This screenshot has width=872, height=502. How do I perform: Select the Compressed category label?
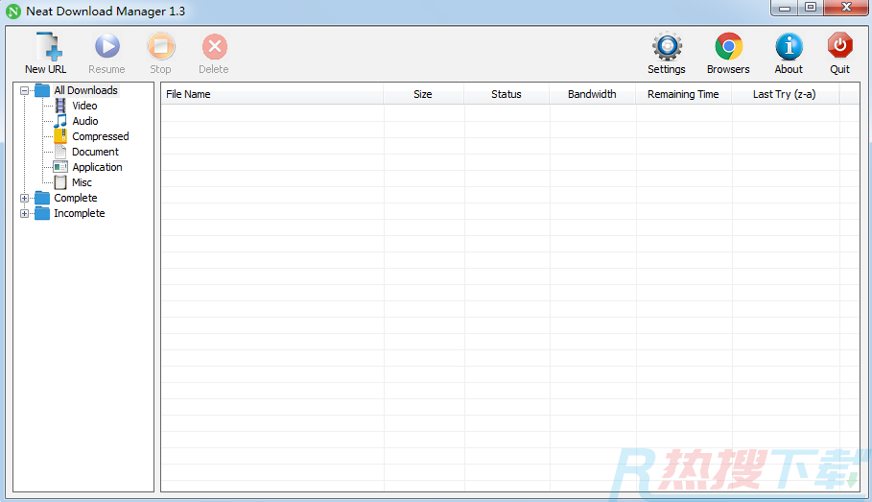pyautogui.click(x=101, y=136)
